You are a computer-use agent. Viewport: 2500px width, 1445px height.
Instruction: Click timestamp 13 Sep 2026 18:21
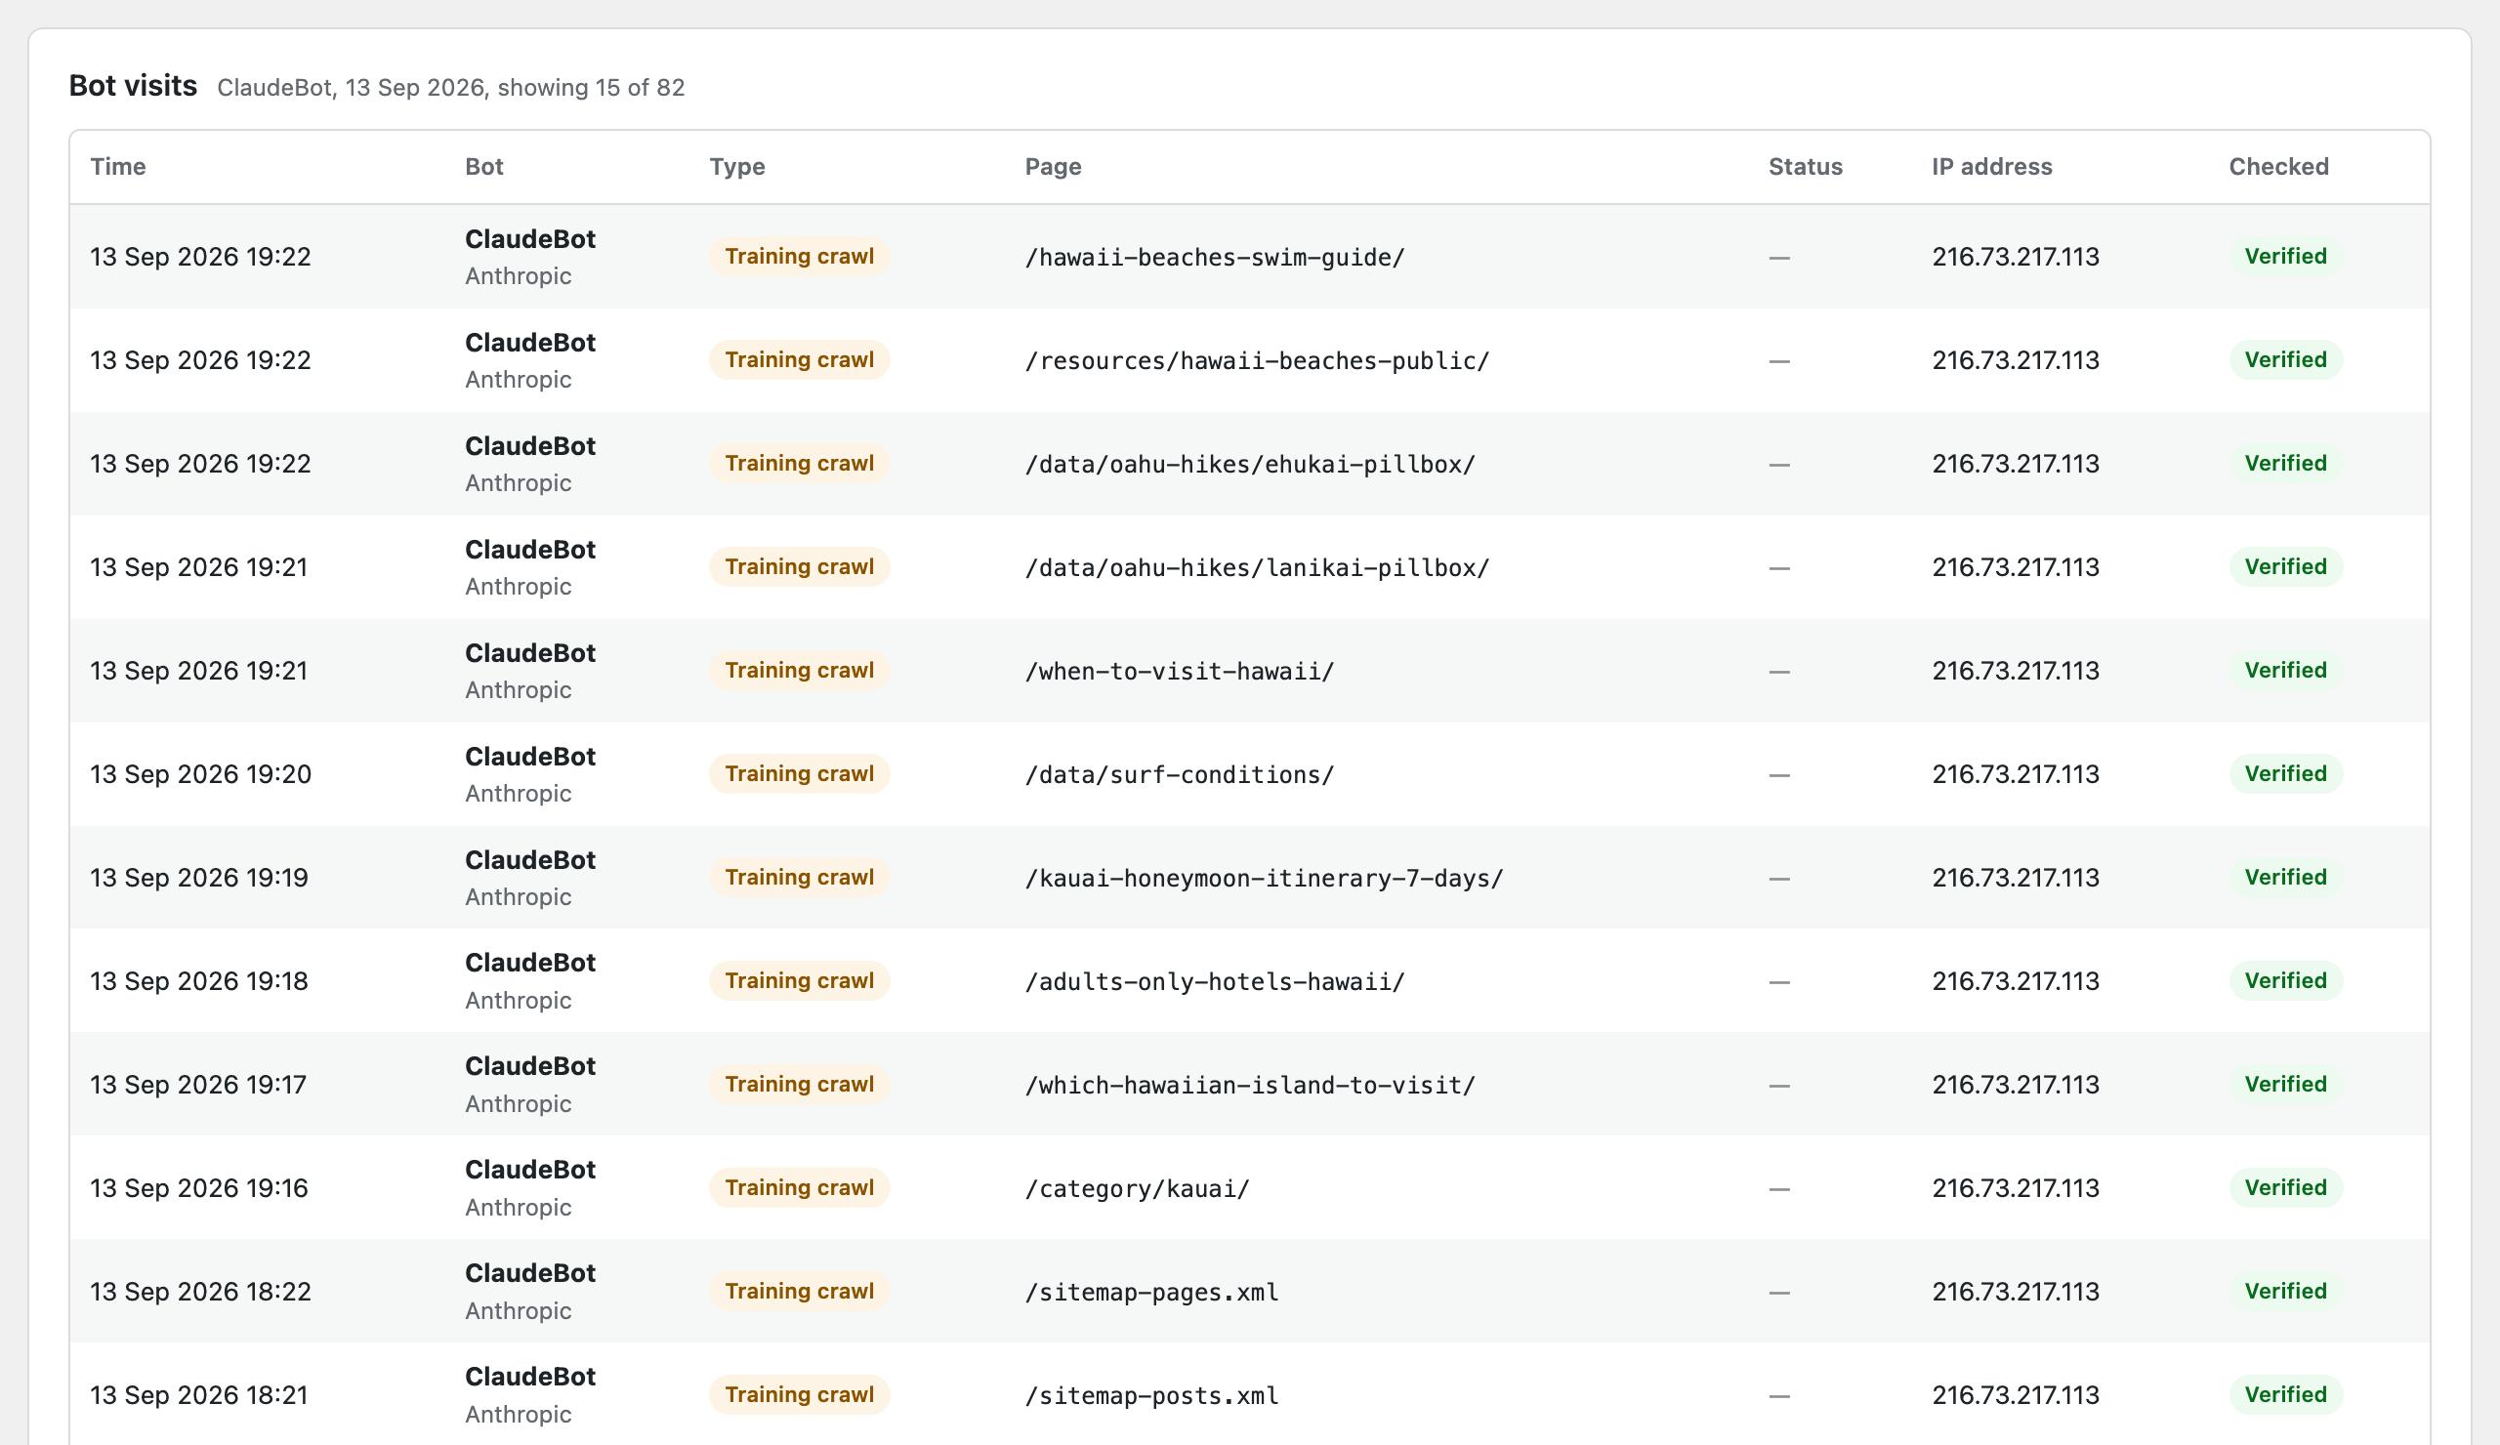coord(199,1394)
